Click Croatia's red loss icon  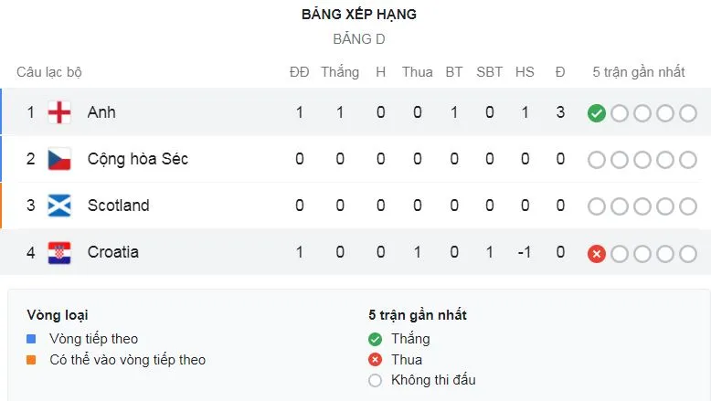(597, 253)
